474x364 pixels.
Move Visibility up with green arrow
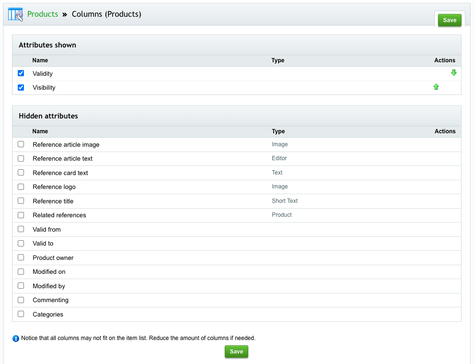coord(436,87)
